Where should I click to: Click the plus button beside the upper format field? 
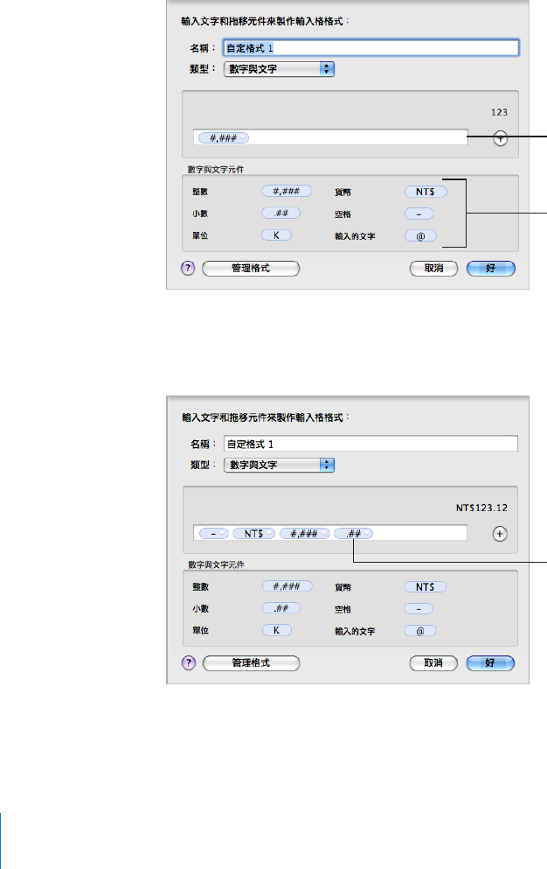tap(500, 137)
